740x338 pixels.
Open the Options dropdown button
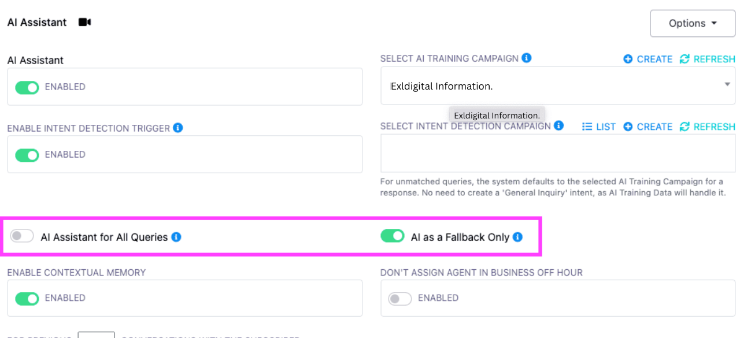(693, 24)
